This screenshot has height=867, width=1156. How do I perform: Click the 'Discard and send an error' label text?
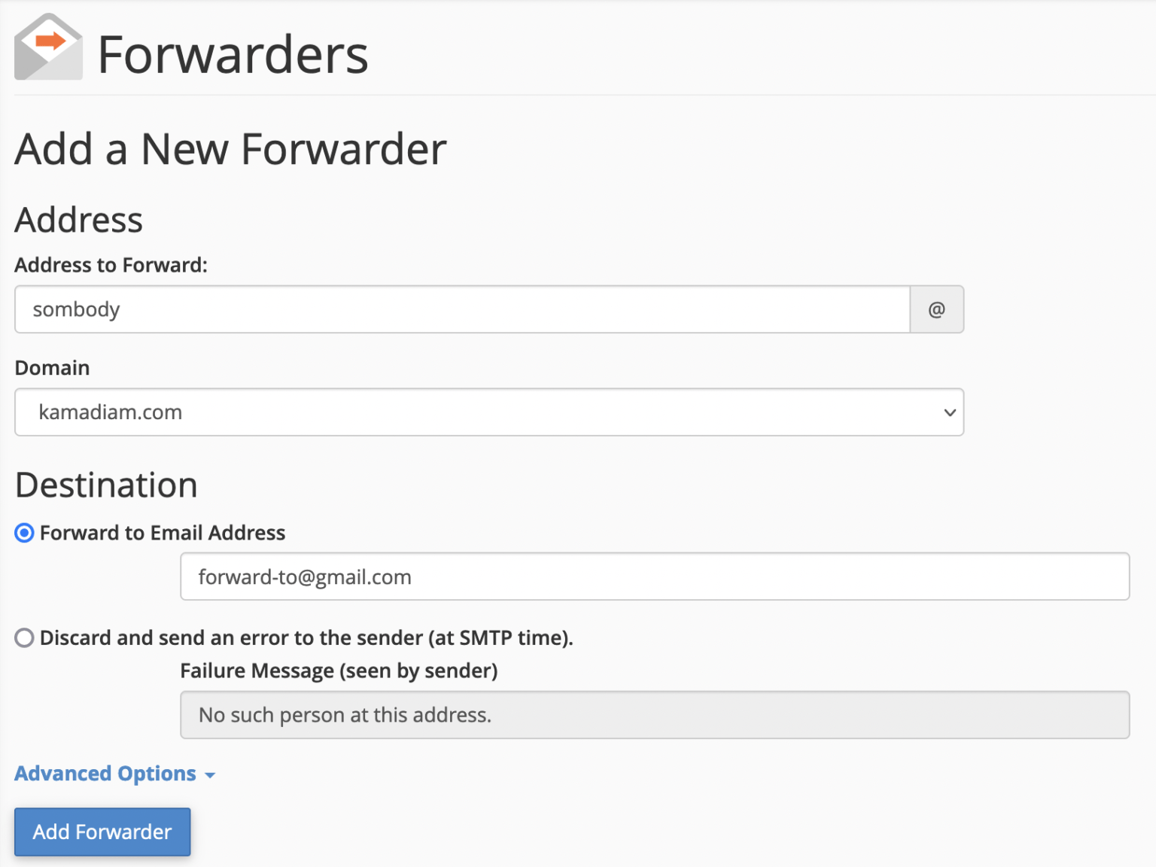point(306,638)
